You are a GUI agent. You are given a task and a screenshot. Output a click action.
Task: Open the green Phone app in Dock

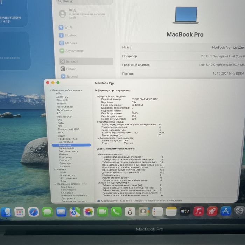[116, 211]
